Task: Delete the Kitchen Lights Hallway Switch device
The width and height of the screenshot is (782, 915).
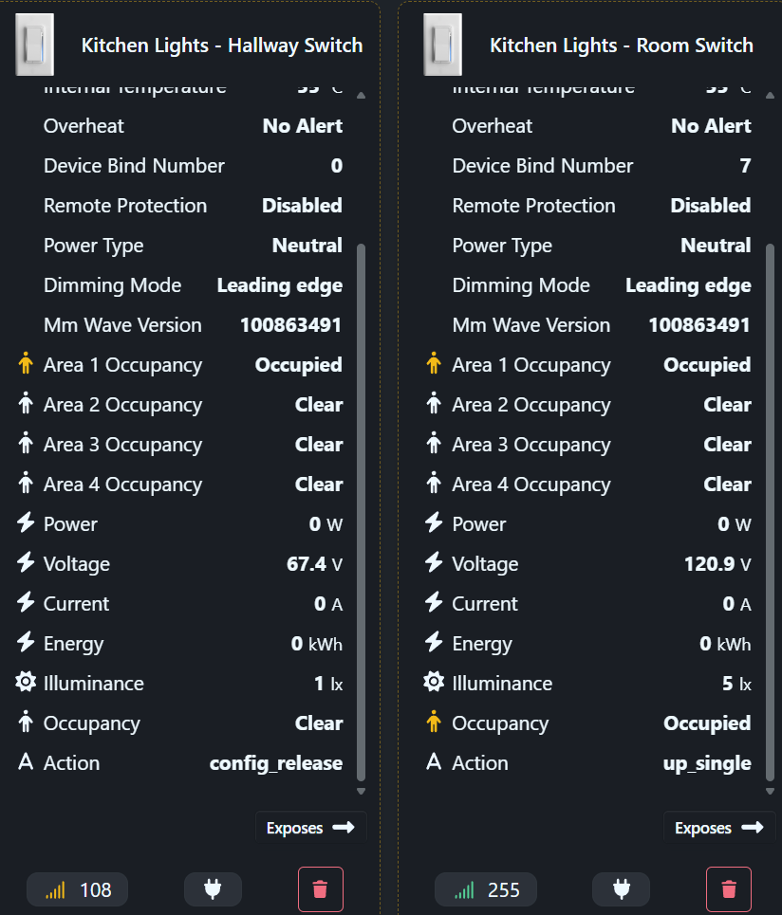Action: [x=321, y=889]
